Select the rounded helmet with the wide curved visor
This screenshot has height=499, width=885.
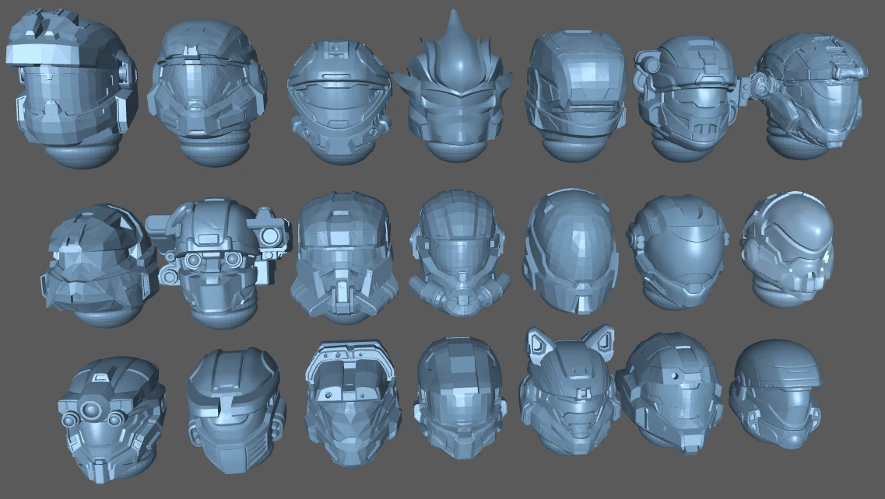[337, 97]
